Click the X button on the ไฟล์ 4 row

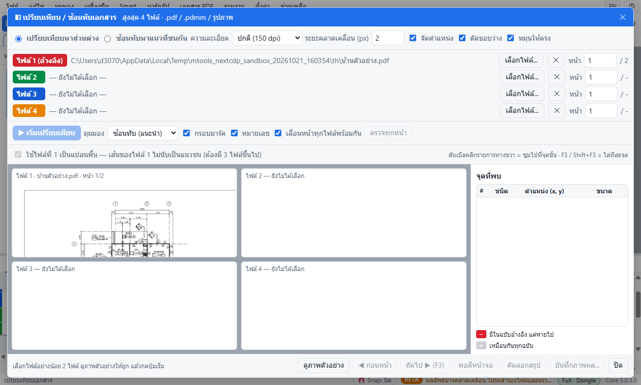557,111
